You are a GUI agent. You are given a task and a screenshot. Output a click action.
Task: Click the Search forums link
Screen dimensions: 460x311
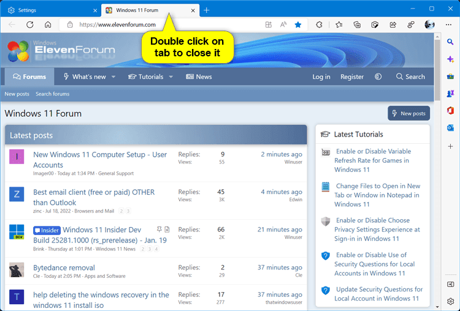(53, 94)
